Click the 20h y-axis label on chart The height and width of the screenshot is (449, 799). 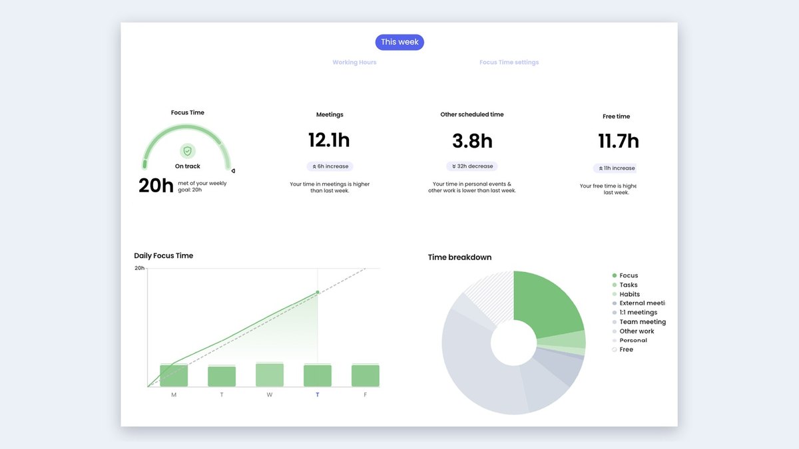pos(140,268)
